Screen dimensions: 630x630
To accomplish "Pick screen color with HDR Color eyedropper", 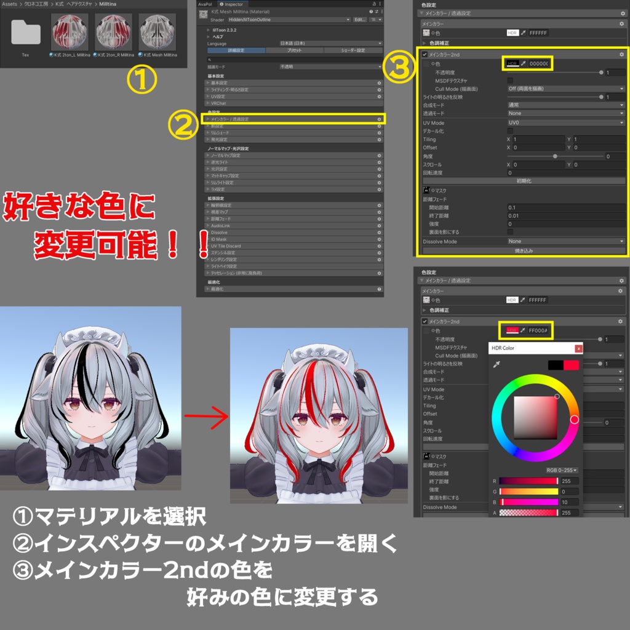I will click(496, 365).
